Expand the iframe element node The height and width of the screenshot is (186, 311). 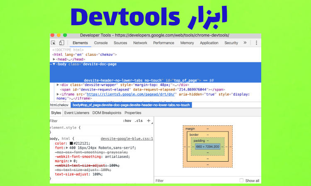click(58, 94)
